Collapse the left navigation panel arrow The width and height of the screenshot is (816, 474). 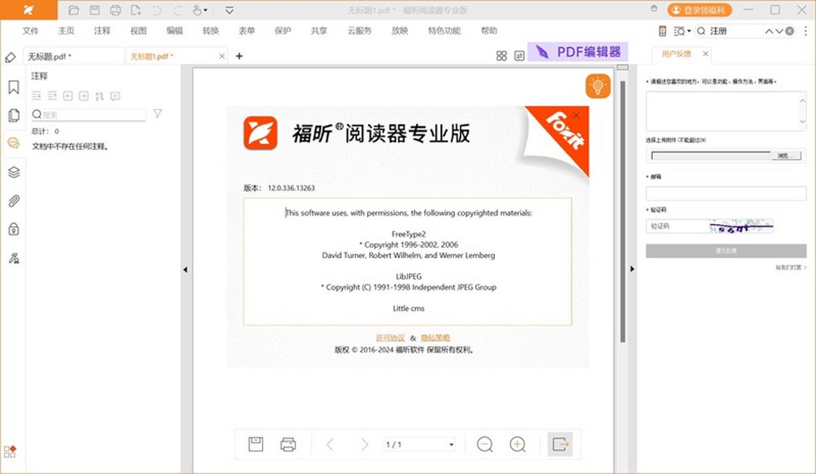coord(184,270)
